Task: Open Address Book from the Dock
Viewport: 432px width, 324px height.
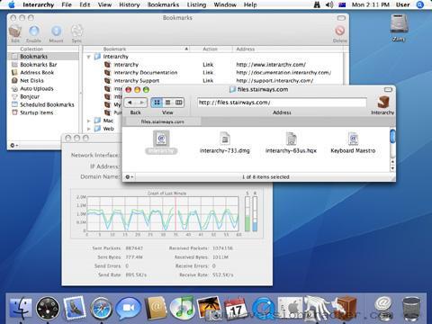Action: click(x=156, y=308)
